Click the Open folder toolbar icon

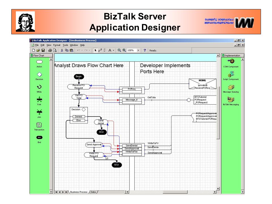click(38, 50)
